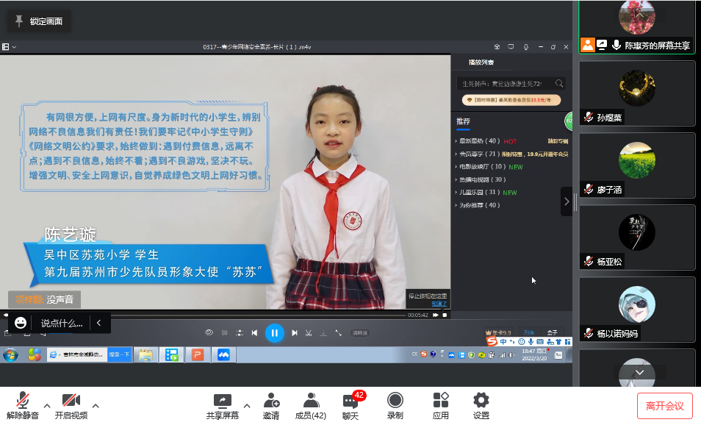The height and width of the screenshot is (425, 701).
Task: Select the 推荐 tab
Action: pyautogui.click(x=463, y=121)
